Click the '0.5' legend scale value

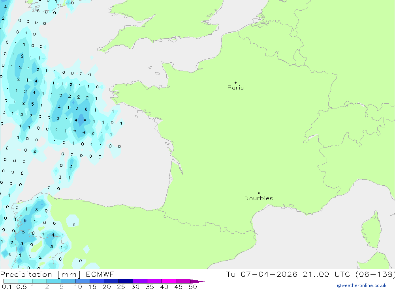(21, 287)
